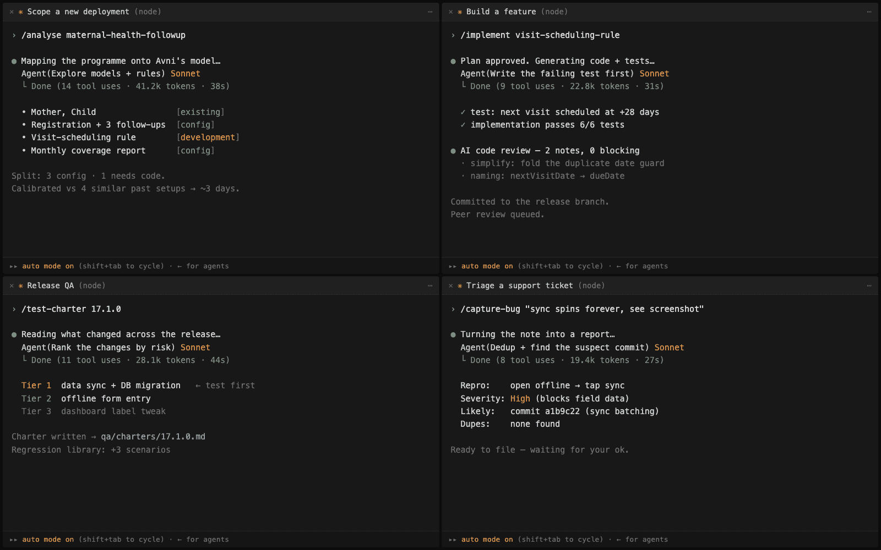Click Sonnet on the Explore models + rules agent line
Image resolution: width=881 pixels, height=550 pixels.
click(186, 74)
